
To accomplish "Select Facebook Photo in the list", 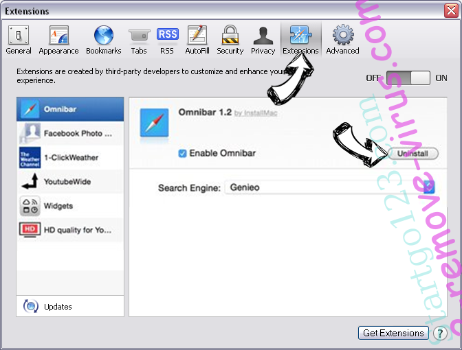I will pyautogui.click(x=70, y=133).
